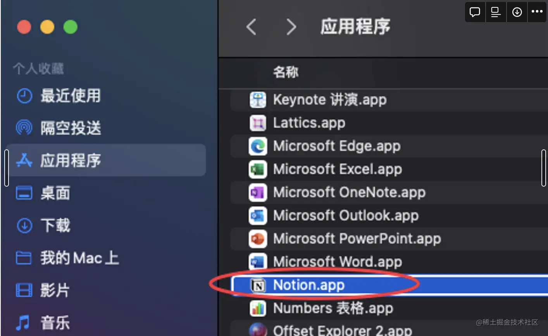548x336 pixels.
Task: Click the white scrollbar handle beside file list
Action: point(544,168)
